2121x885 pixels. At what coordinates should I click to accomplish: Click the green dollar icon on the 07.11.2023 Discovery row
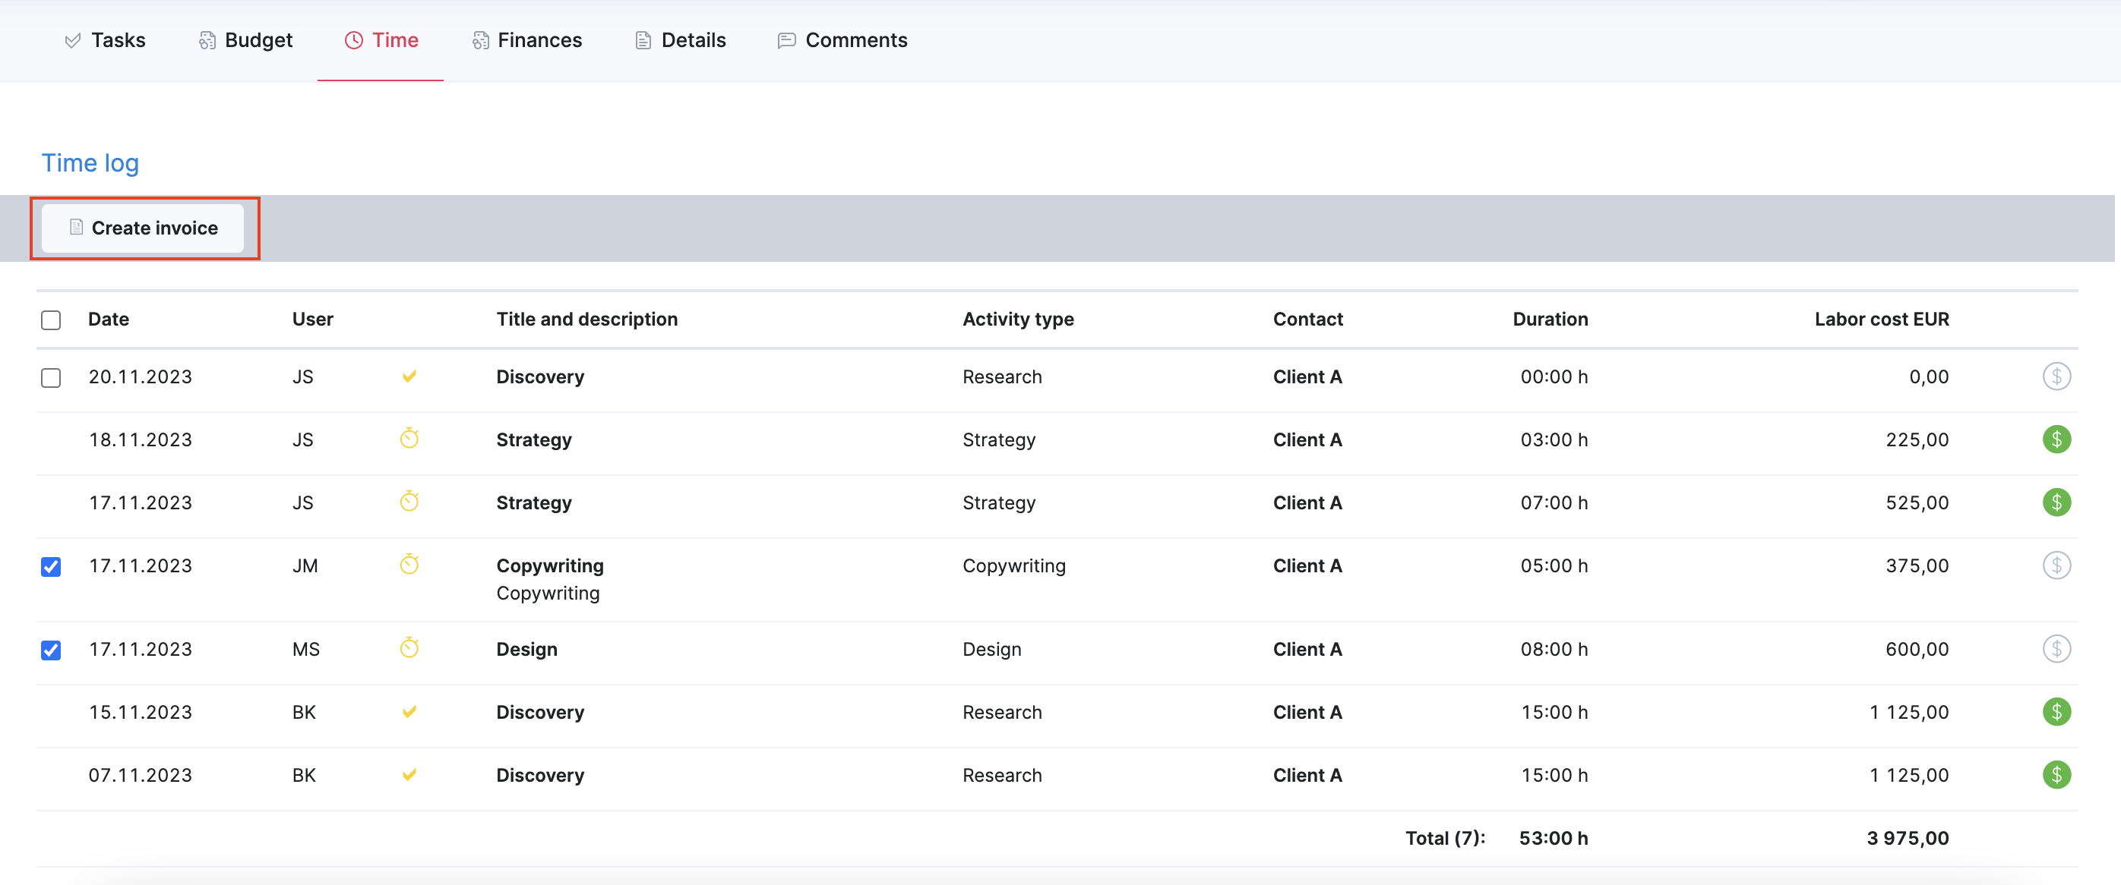tap(2058, 774)
